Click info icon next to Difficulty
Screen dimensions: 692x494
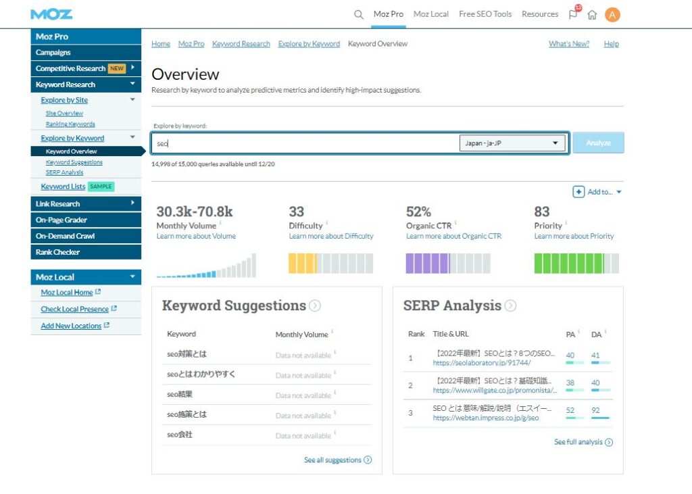click(327, 223)
